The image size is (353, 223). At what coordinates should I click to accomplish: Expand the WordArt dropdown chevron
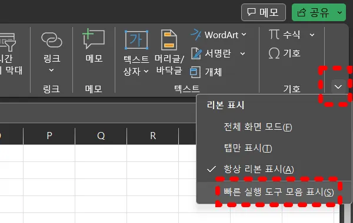click(244, 35)
